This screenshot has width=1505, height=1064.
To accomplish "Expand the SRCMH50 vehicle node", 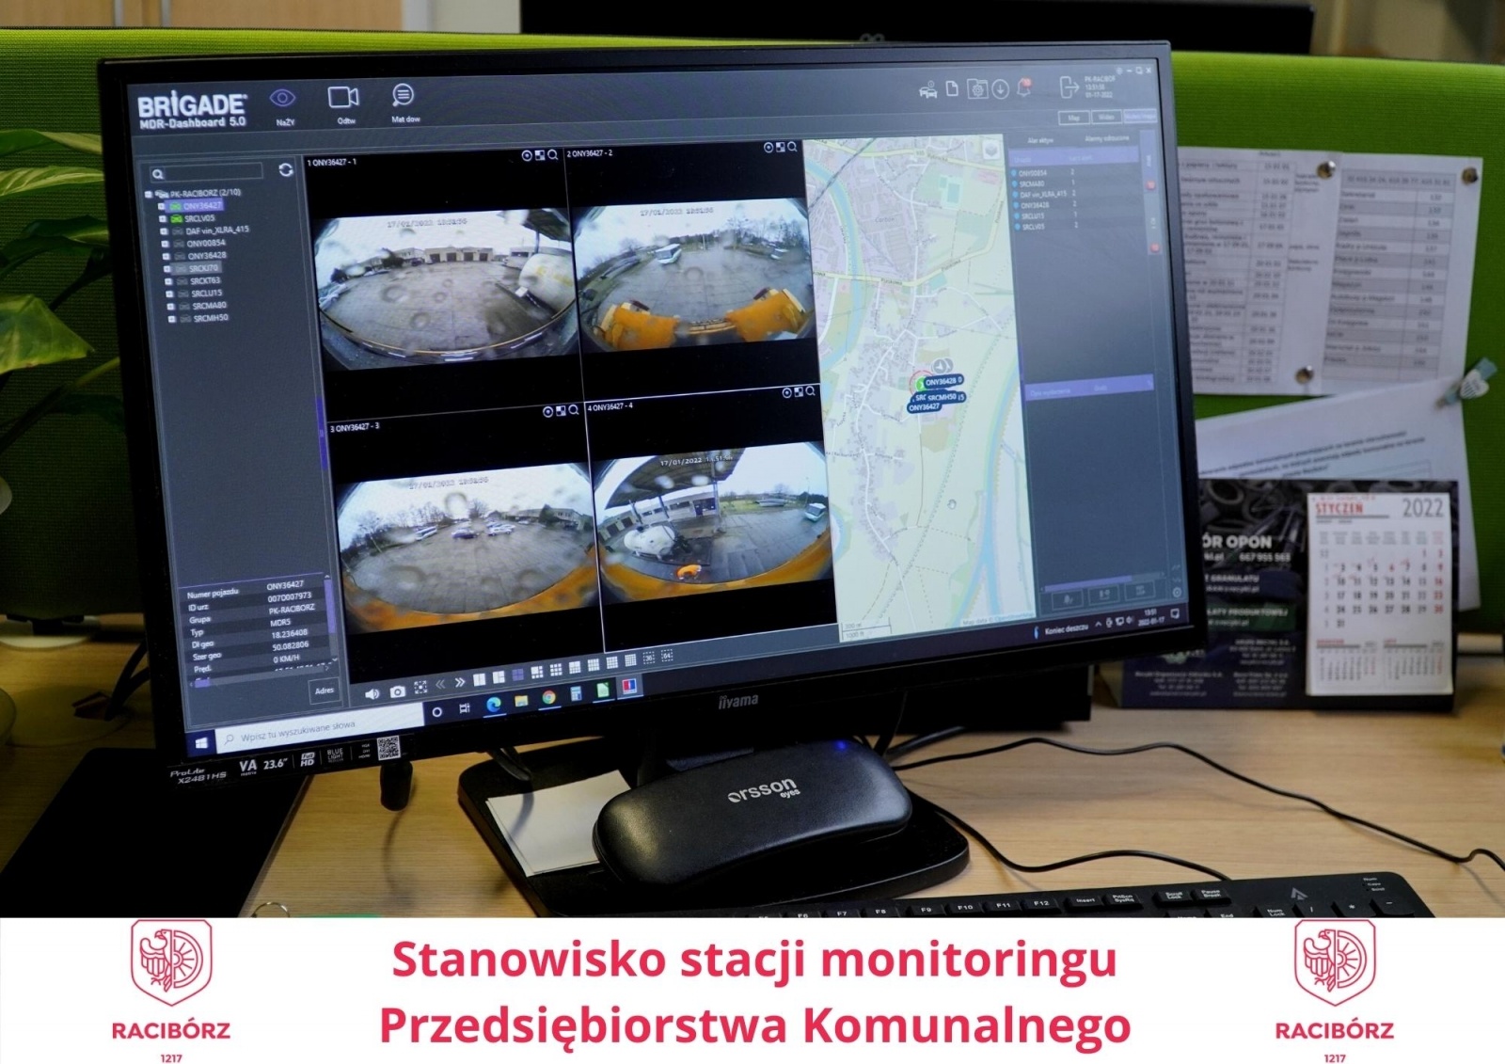I will coord(172,319).
